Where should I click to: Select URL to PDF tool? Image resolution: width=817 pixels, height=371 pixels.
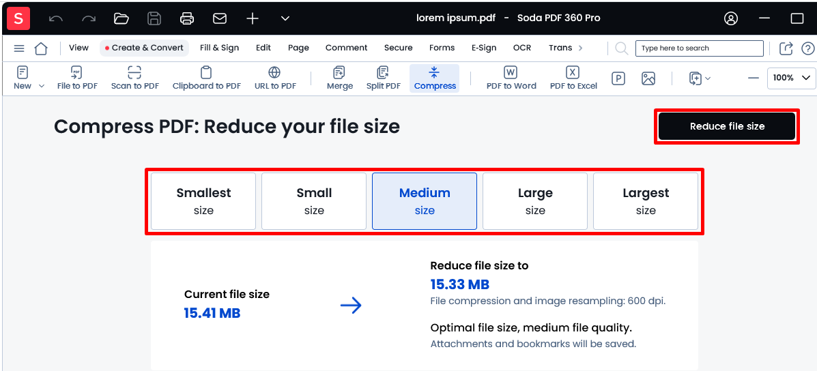click(275, 78)
